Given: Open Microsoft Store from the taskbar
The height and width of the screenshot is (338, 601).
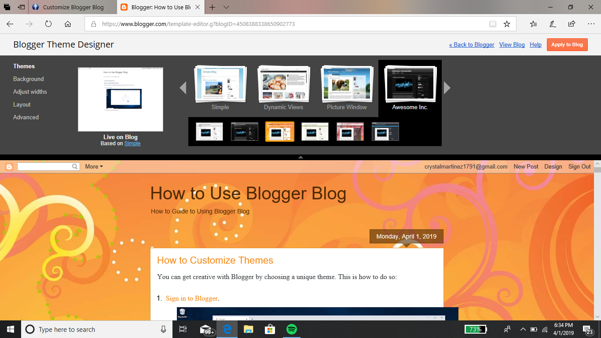Looking at the screenshot, I should (x=270, y=329).
